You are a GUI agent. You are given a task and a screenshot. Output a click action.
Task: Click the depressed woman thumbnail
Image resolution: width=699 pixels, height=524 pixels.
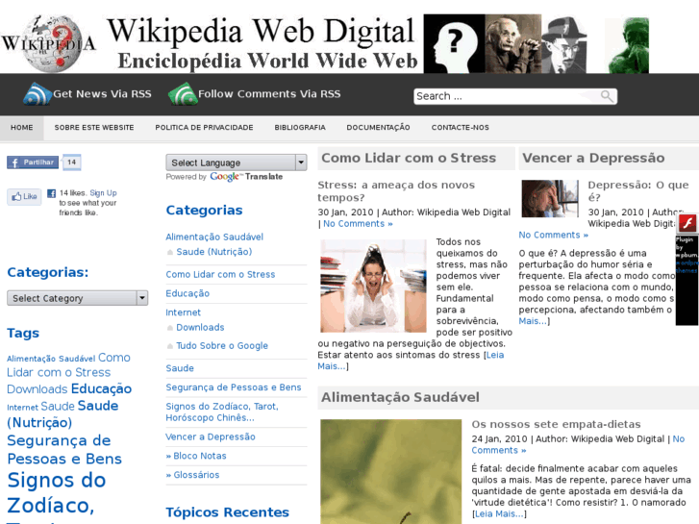coord(550,198)
